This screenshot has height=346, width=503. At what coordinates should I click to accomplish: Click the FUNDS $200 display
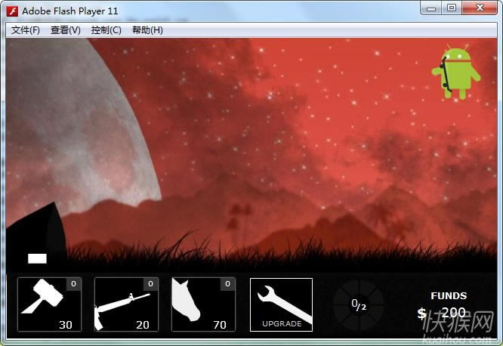pos(447,306)
